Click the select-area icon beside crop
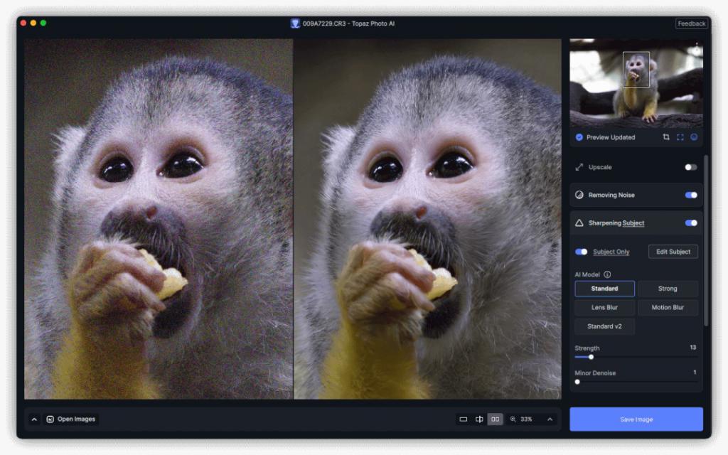Screen dimensions: 728x455 coord(680,137)
